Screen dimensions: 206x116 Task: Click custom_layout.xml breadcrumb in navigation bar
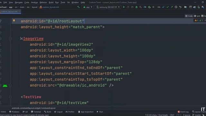(49, 7)
